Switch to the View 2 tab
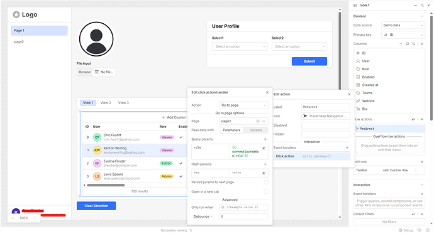Screen dimensions: 434x234 click(x=106, y=103)
